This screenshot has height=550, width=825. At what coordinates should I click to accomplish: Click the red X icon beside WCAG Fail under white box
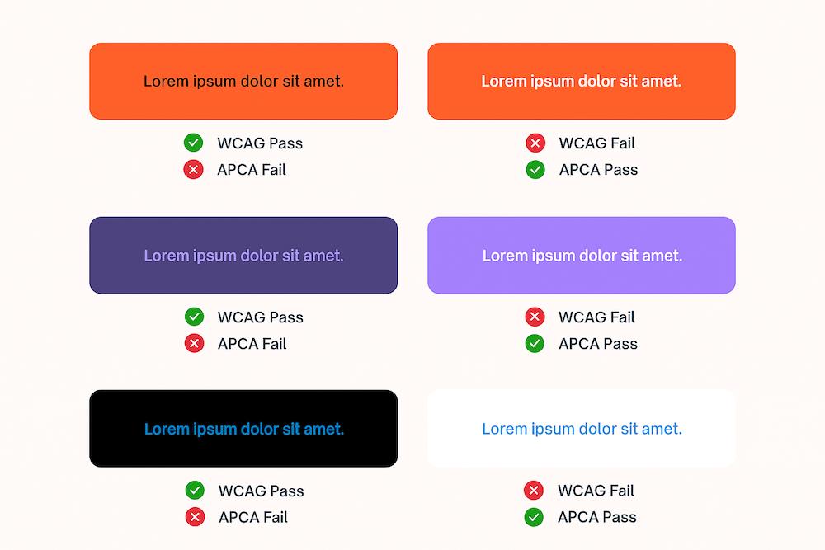[x=534, y=490]
